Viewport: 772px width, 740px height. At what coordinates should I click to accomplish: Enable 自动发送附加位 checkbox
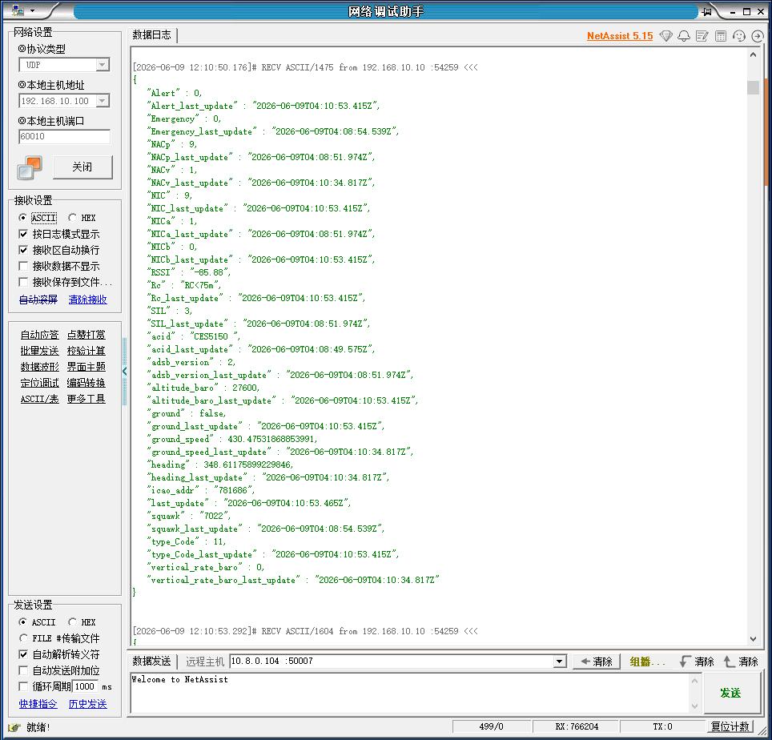point(23,670)
